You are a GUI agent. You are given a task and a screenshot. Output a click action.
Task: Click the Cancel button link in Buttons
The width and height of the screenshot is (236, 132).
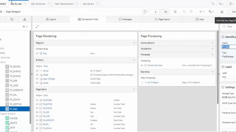(46, 71)
